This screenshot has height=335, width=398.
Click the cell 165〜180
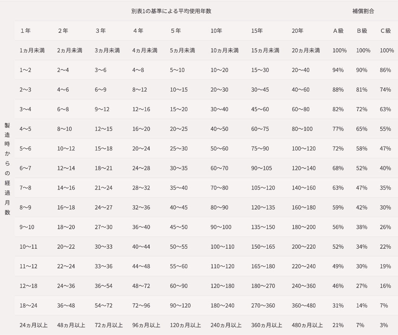coord(263,266)
